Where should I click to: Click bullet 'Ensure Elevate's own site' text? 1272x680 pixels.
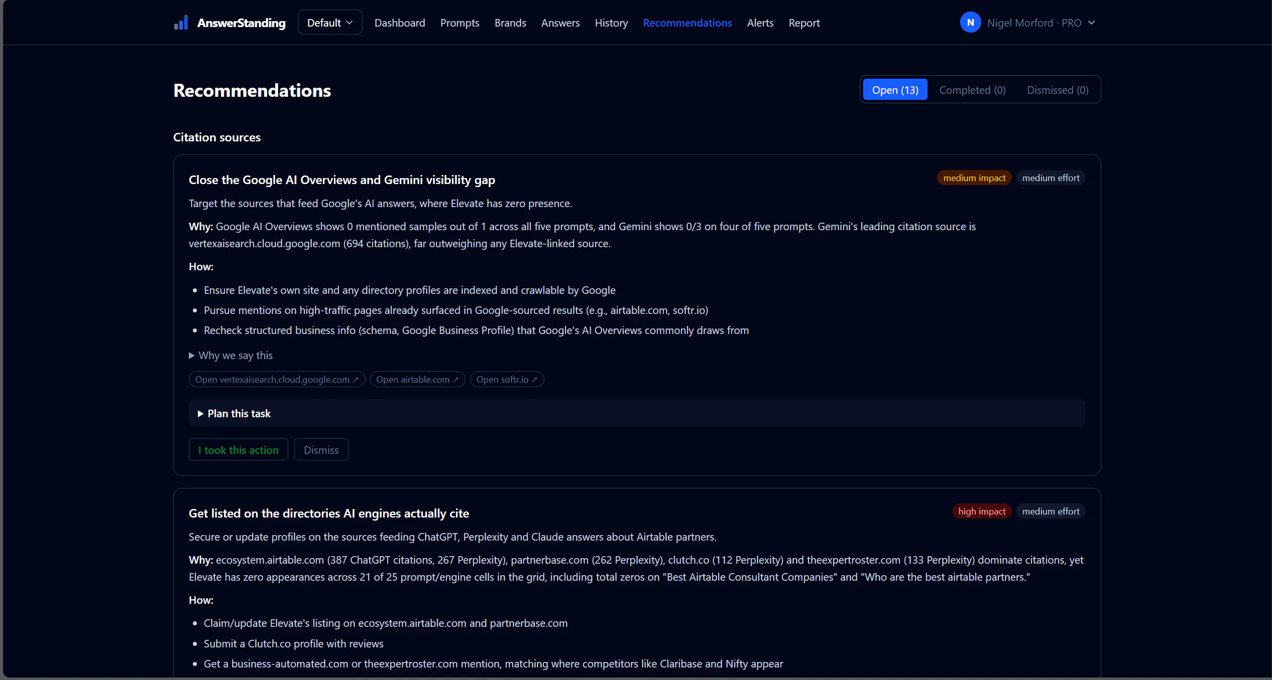[409, 290]
